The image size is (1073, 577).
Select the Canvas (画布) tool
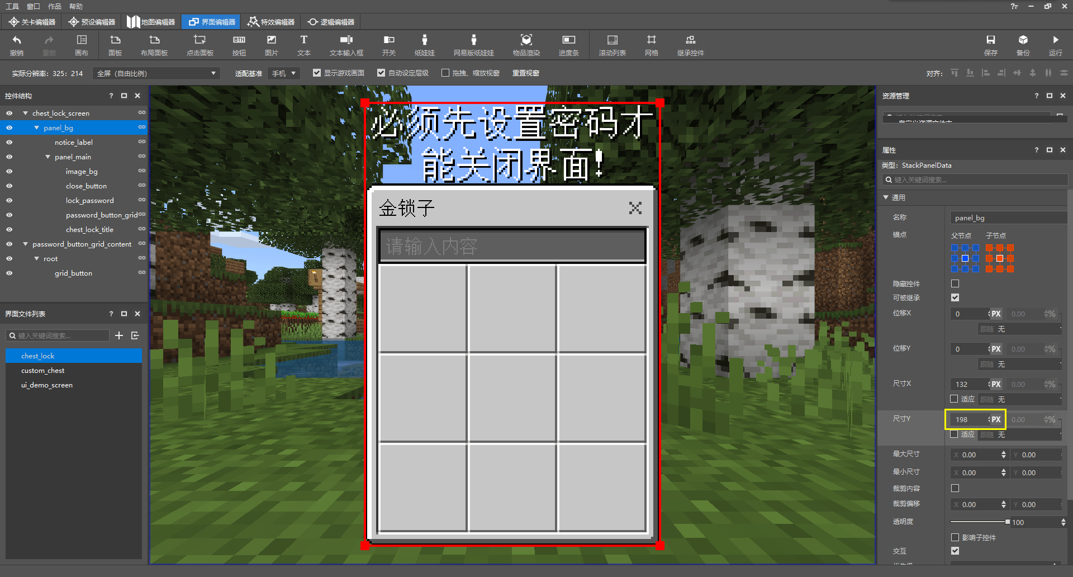click(82, 45)
